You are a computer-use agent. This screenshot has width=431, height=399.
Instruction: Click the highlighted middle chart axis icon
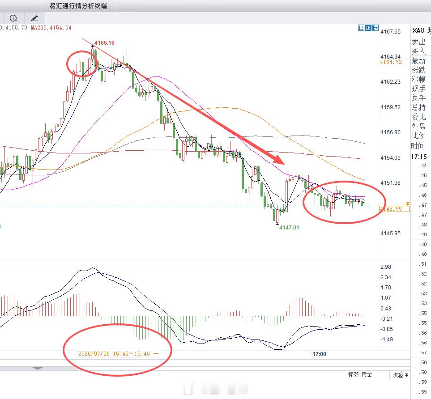coord(368,28)
